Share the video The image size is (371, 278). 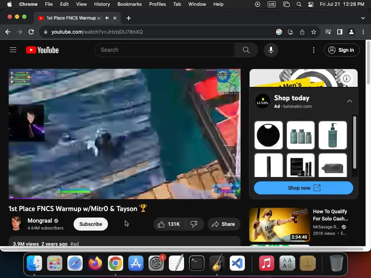click(x=224, y=224)
